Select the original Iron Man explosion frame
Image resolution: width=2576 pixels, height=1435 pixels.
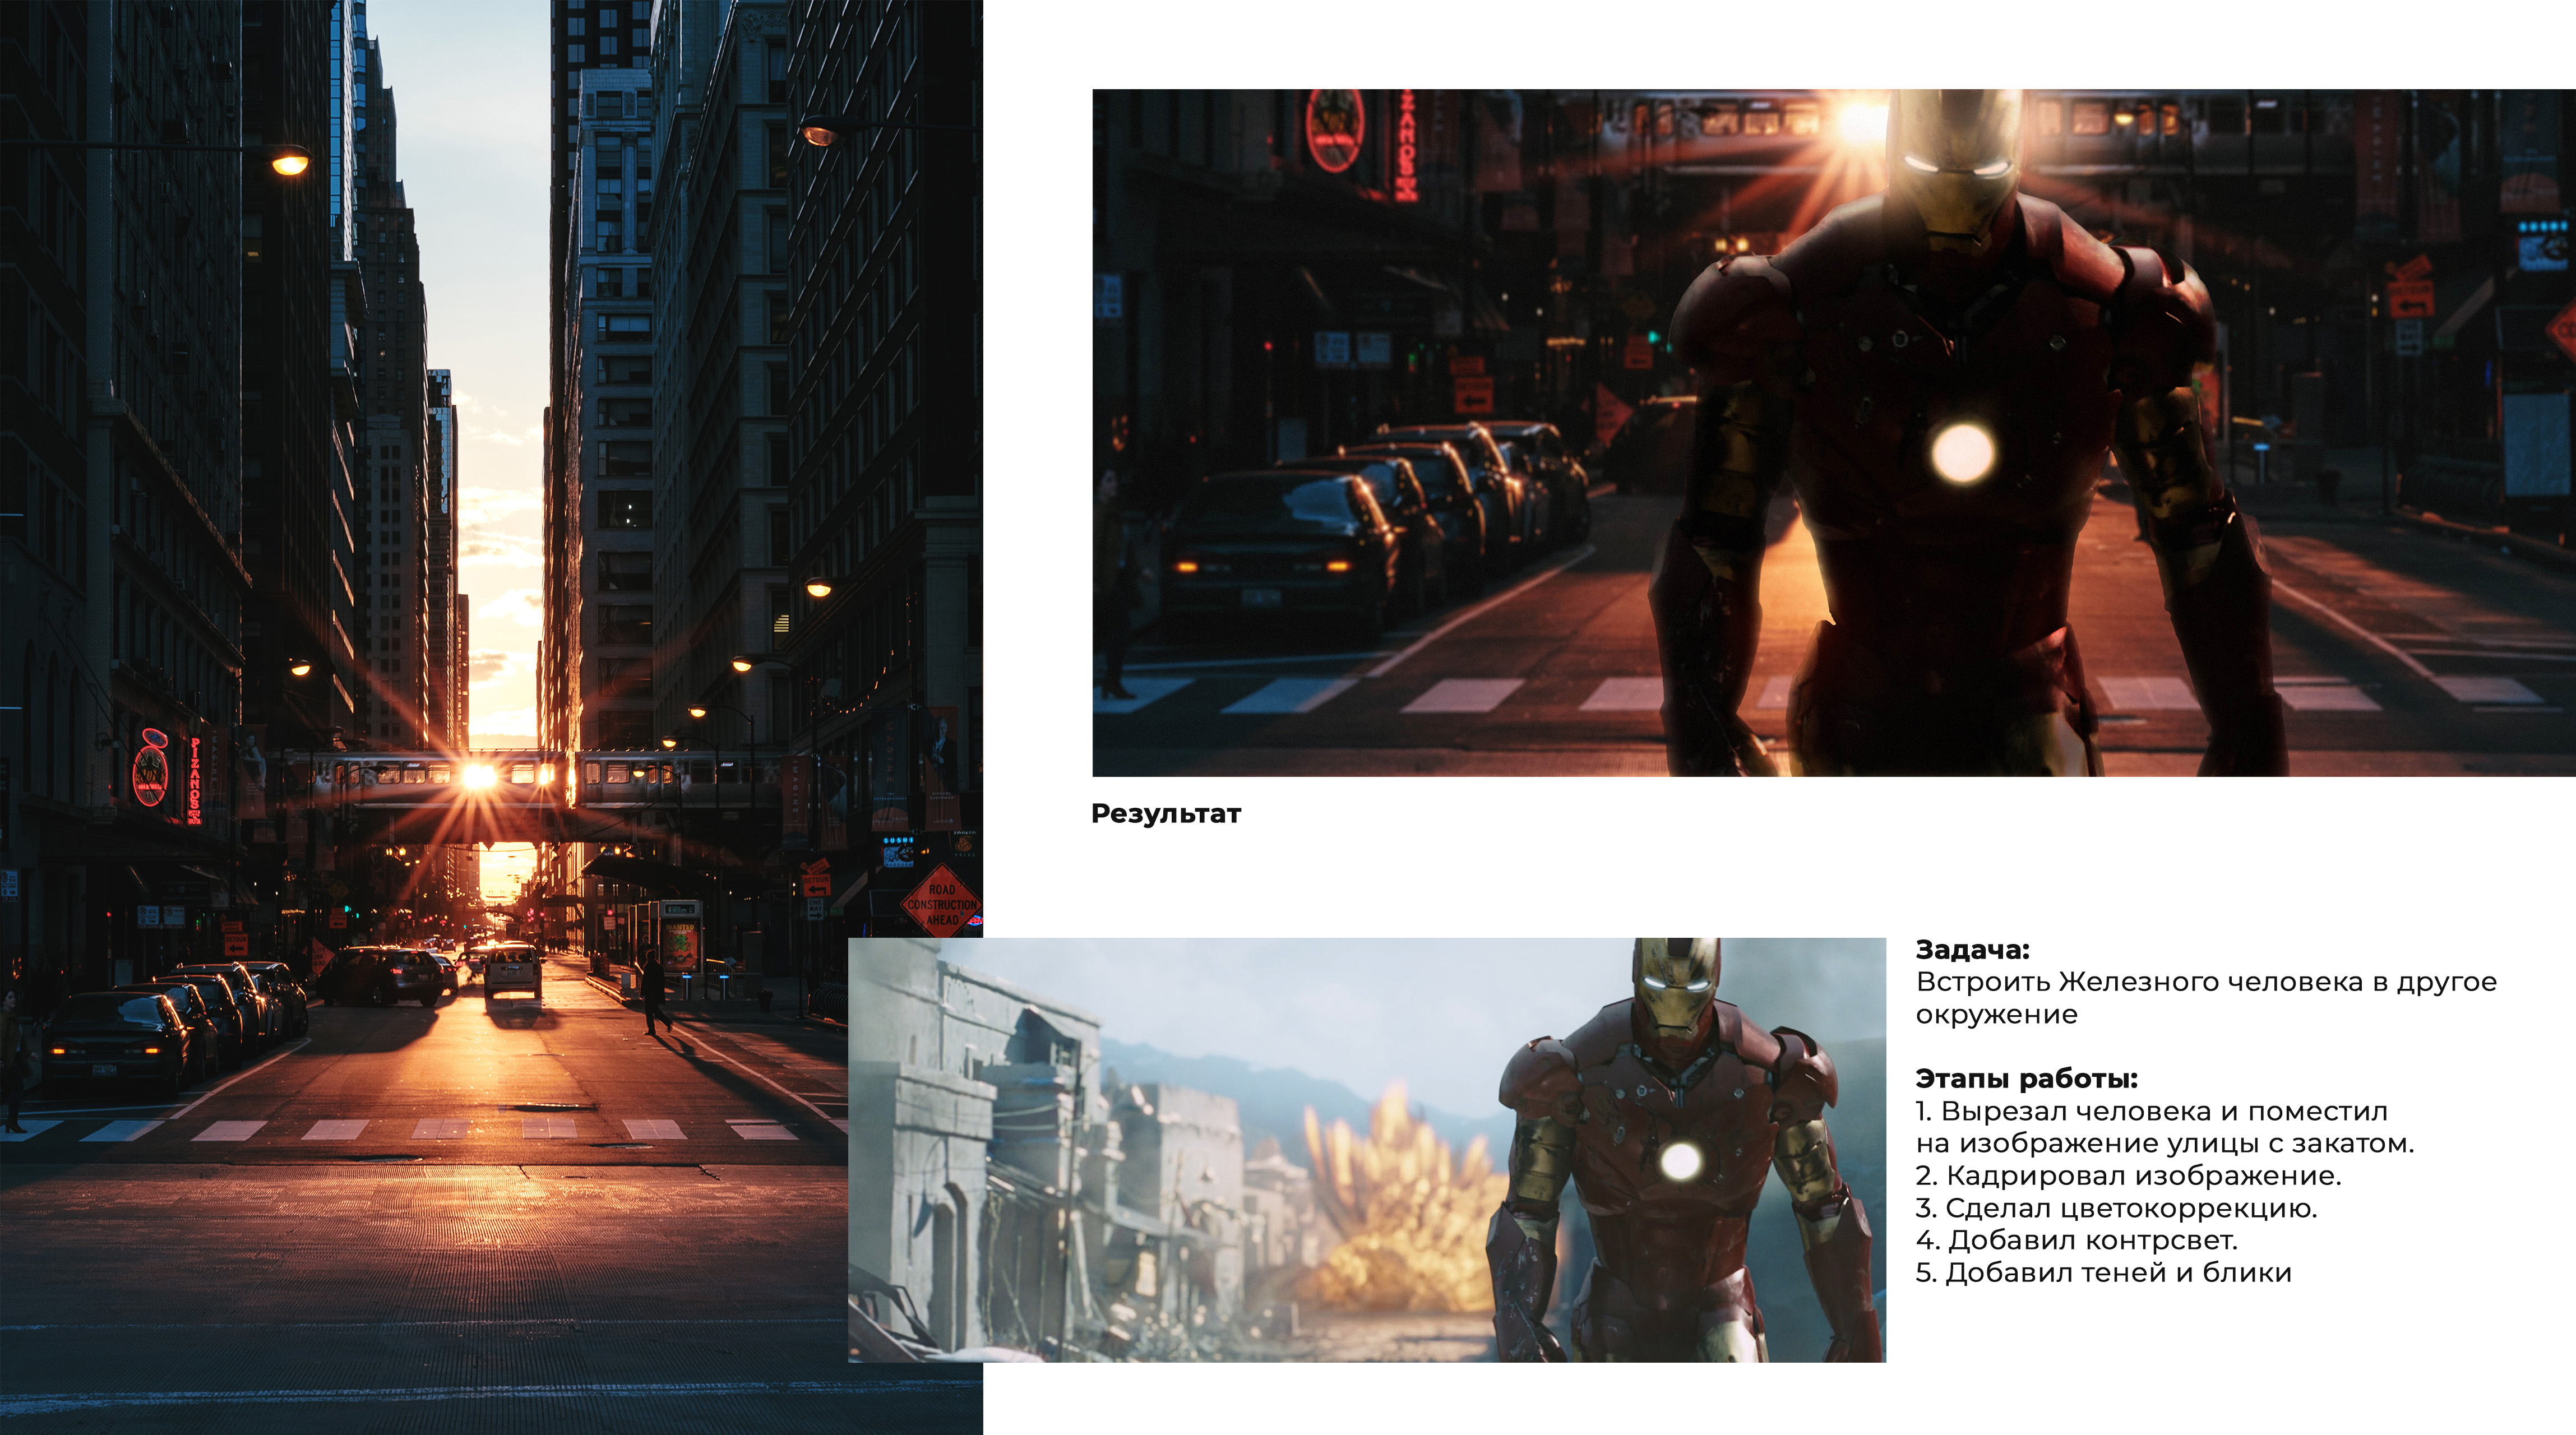pos(1366,1149)
